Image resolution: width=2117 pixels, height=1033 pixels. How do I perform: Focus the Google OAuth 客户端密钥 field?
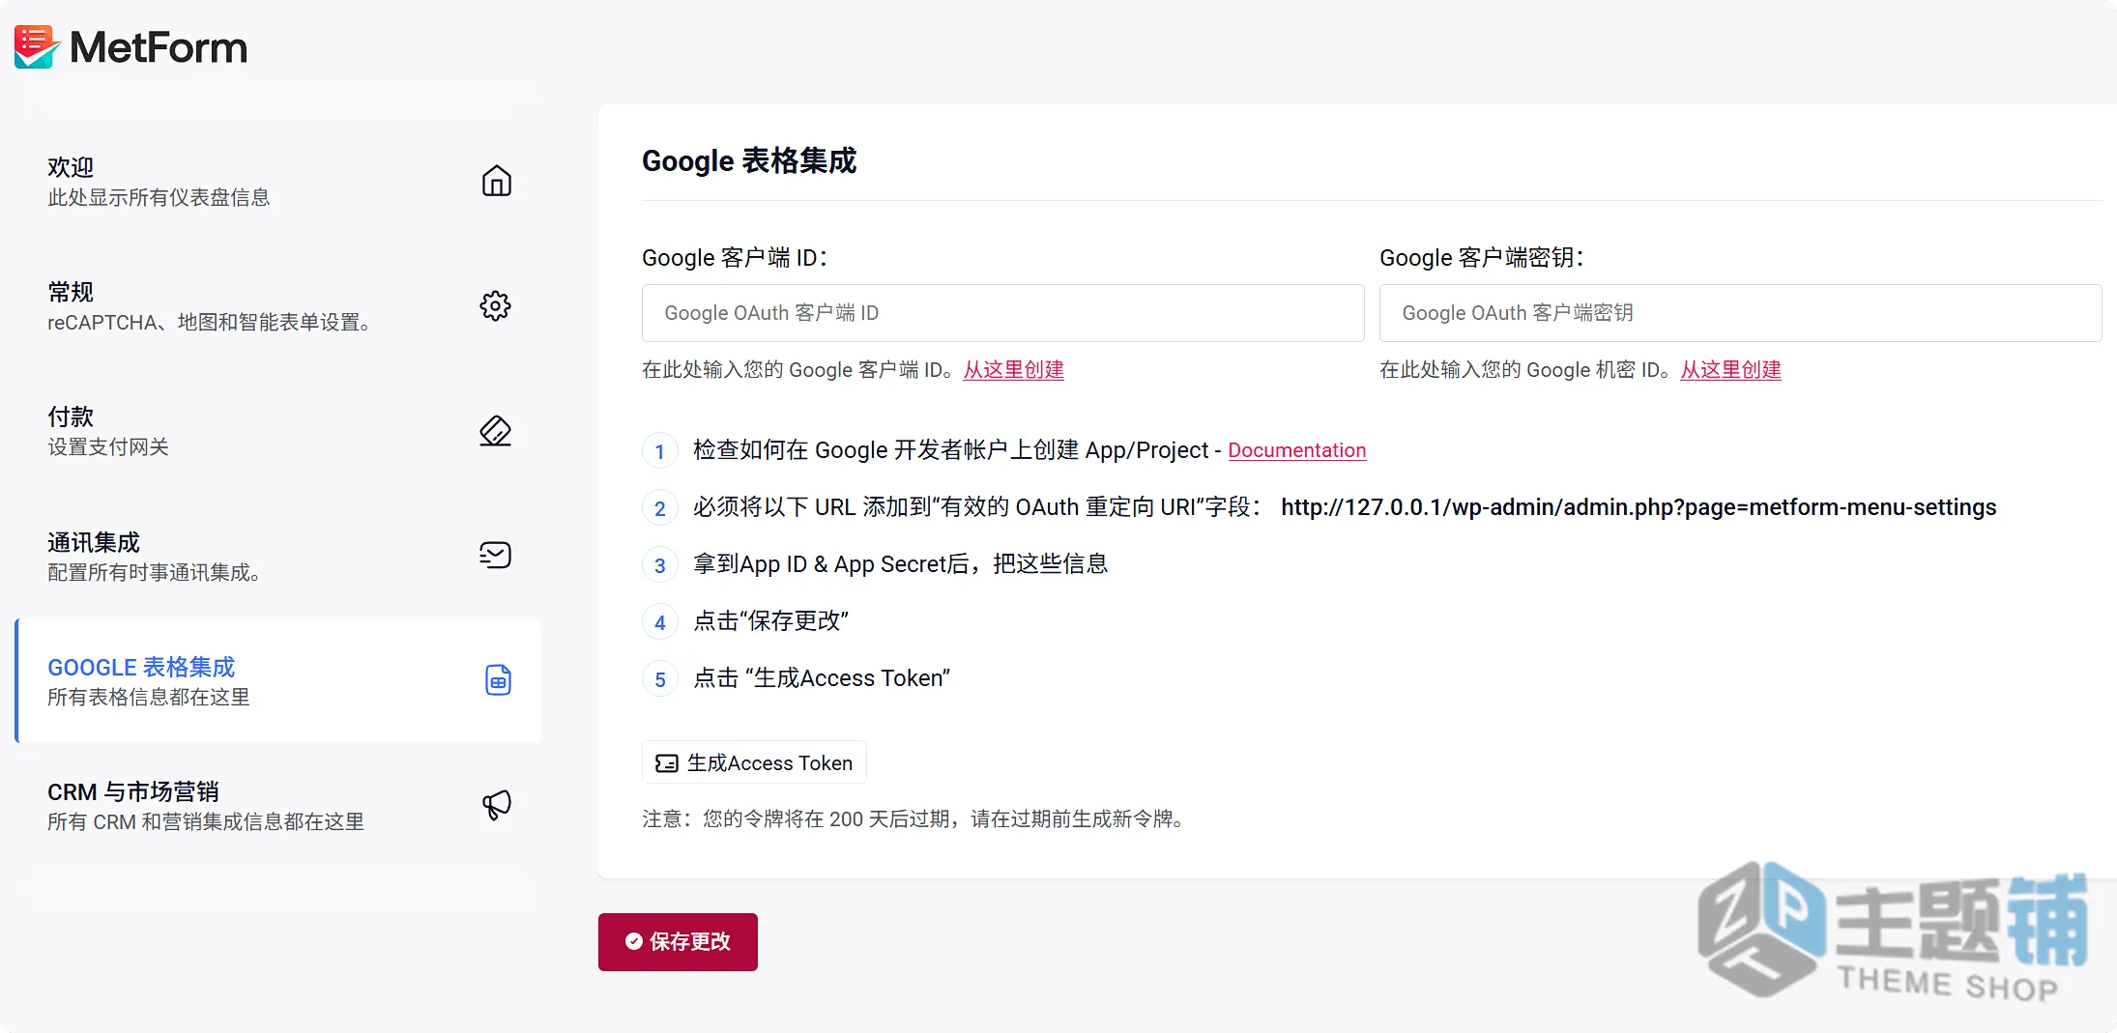[x=1740, y=313]
